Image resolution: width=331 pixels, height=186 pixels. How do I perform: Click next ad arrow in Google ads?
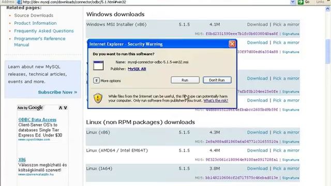tap(66, 108)
